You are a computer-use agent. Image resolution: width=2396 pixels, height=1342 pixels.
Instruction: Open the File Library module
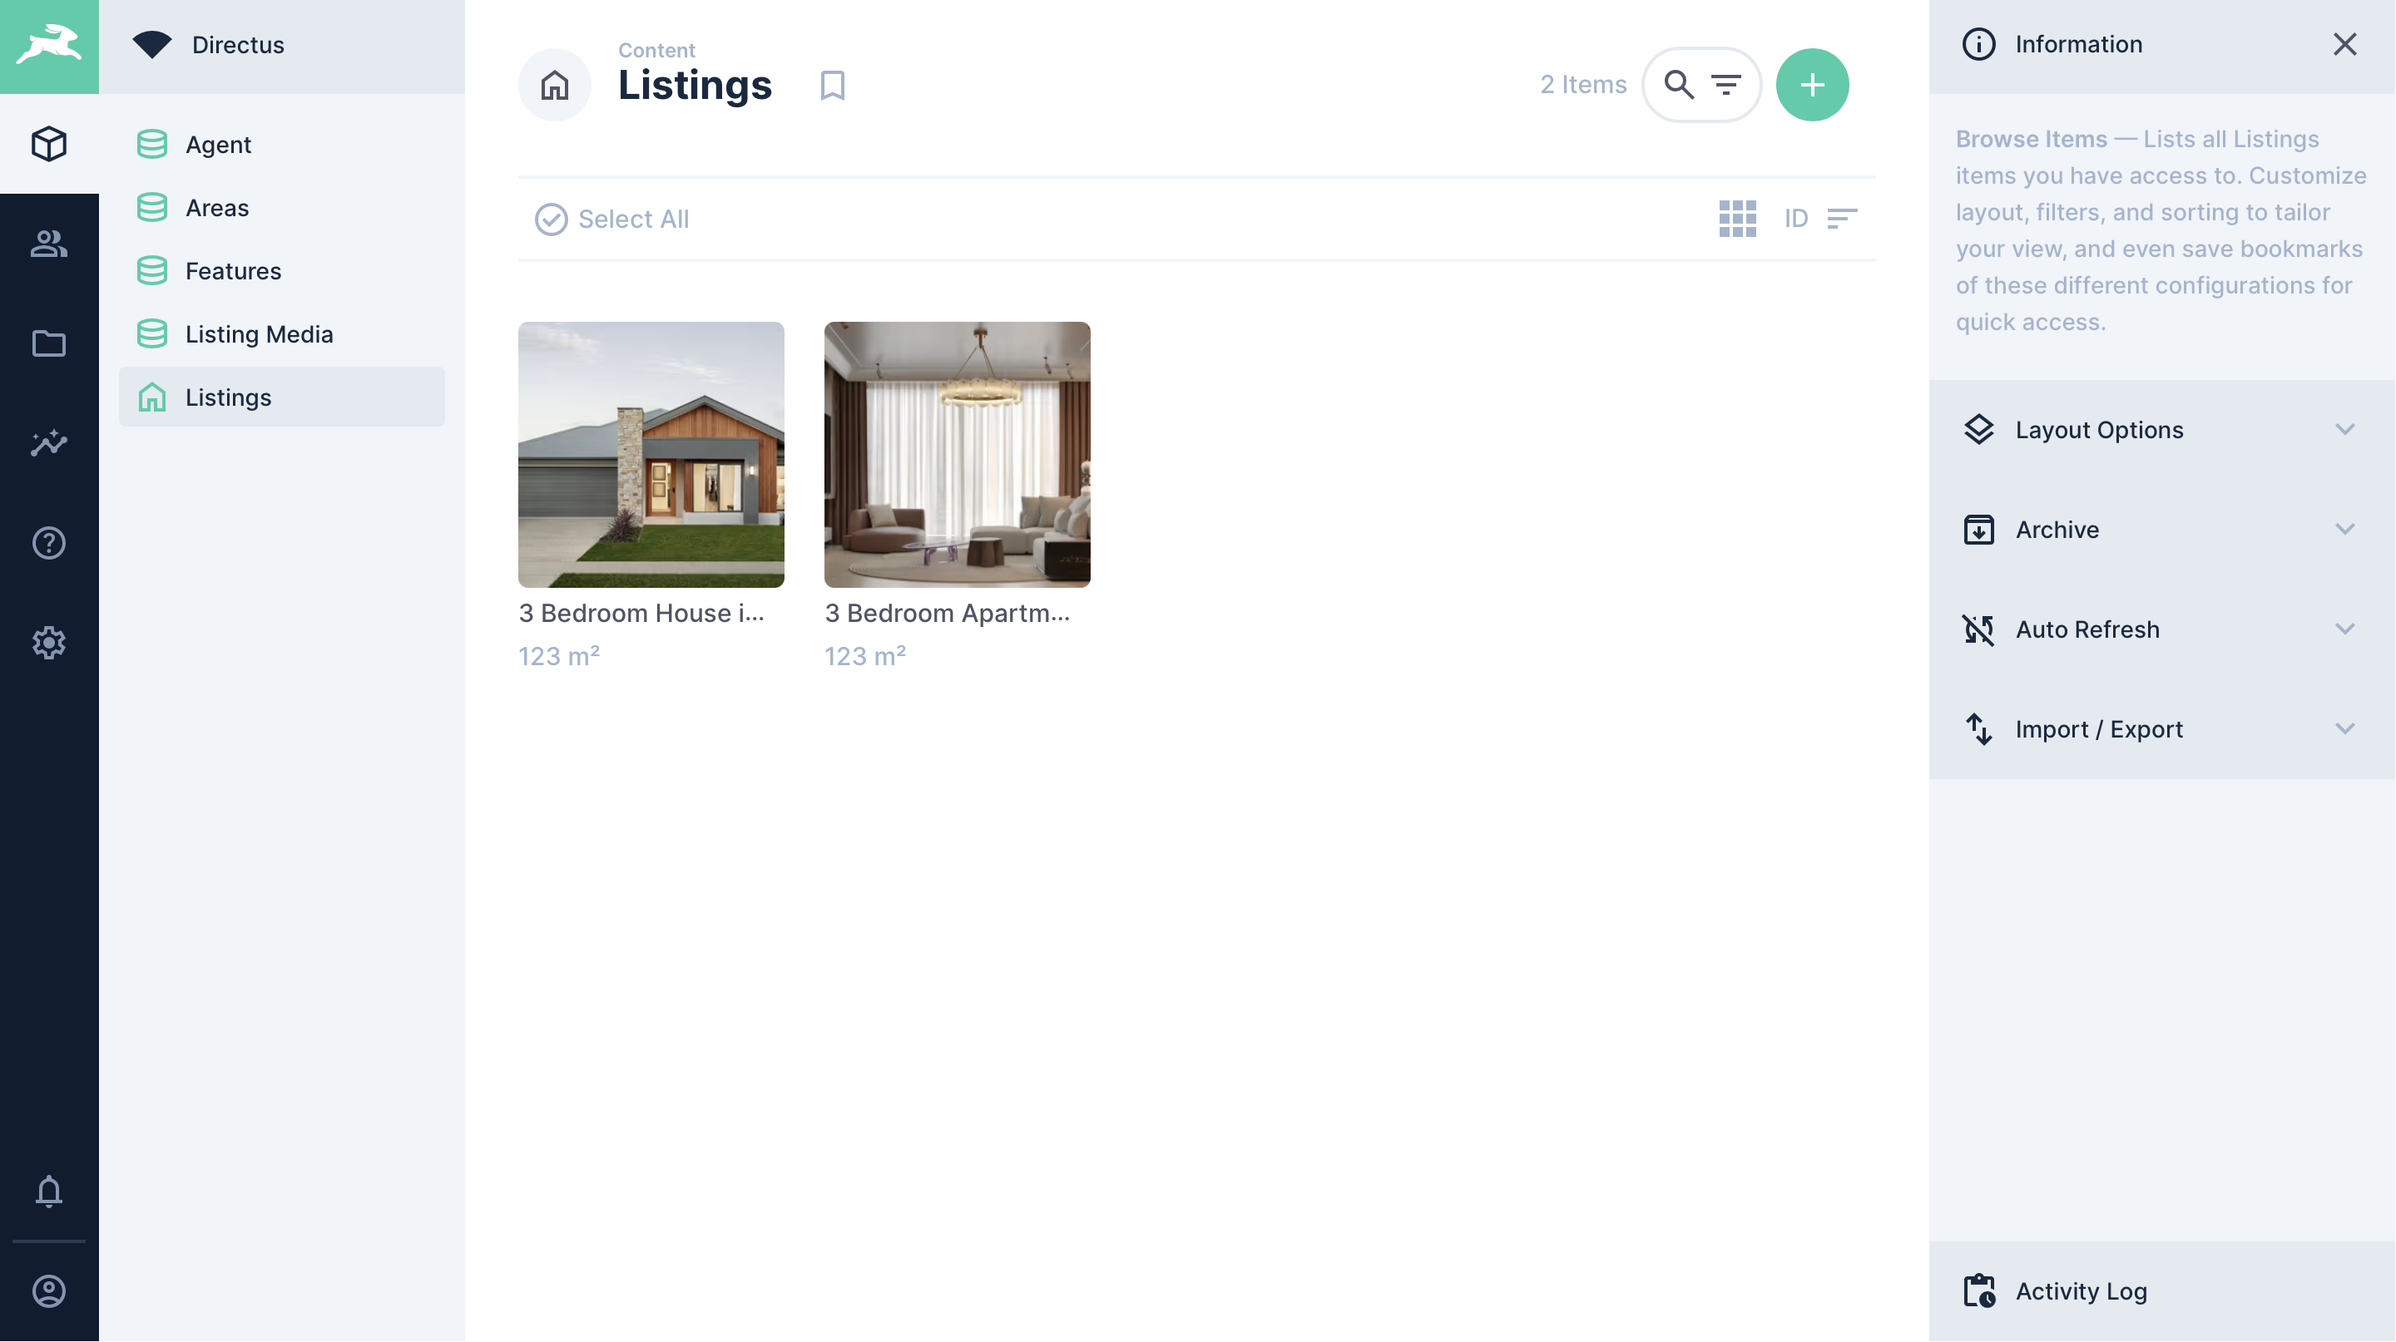pyautogui.click(x=48, y=343)
